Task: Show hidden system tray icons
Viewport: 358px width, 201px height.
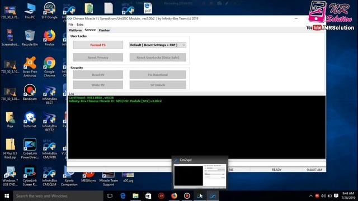Action: click(311, 196)
